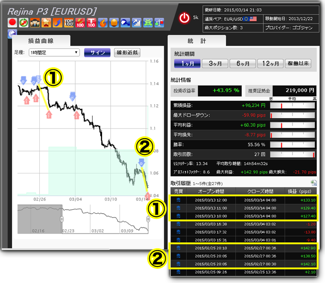Toggle the サイン signal display button

(97, 53)
